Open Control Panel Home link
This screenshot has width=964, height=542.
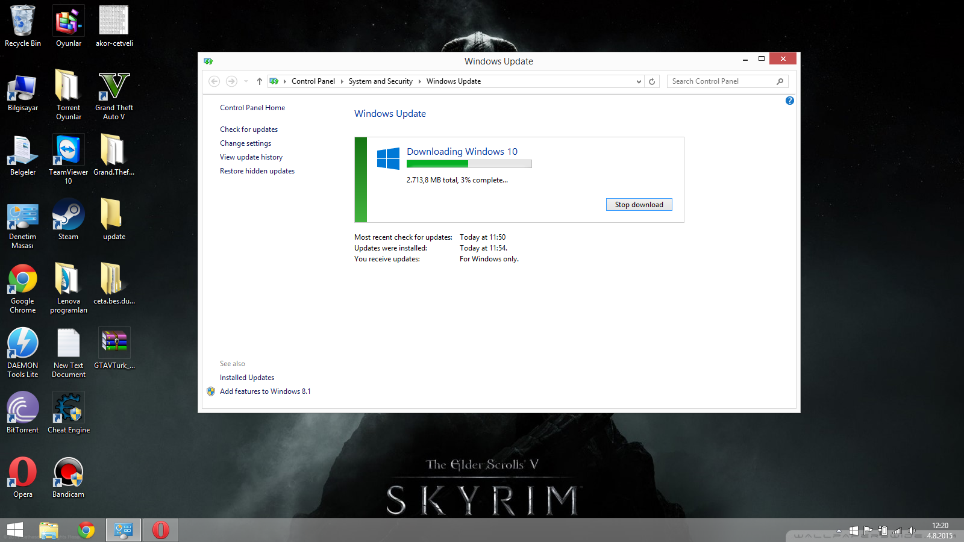[252, 108]
